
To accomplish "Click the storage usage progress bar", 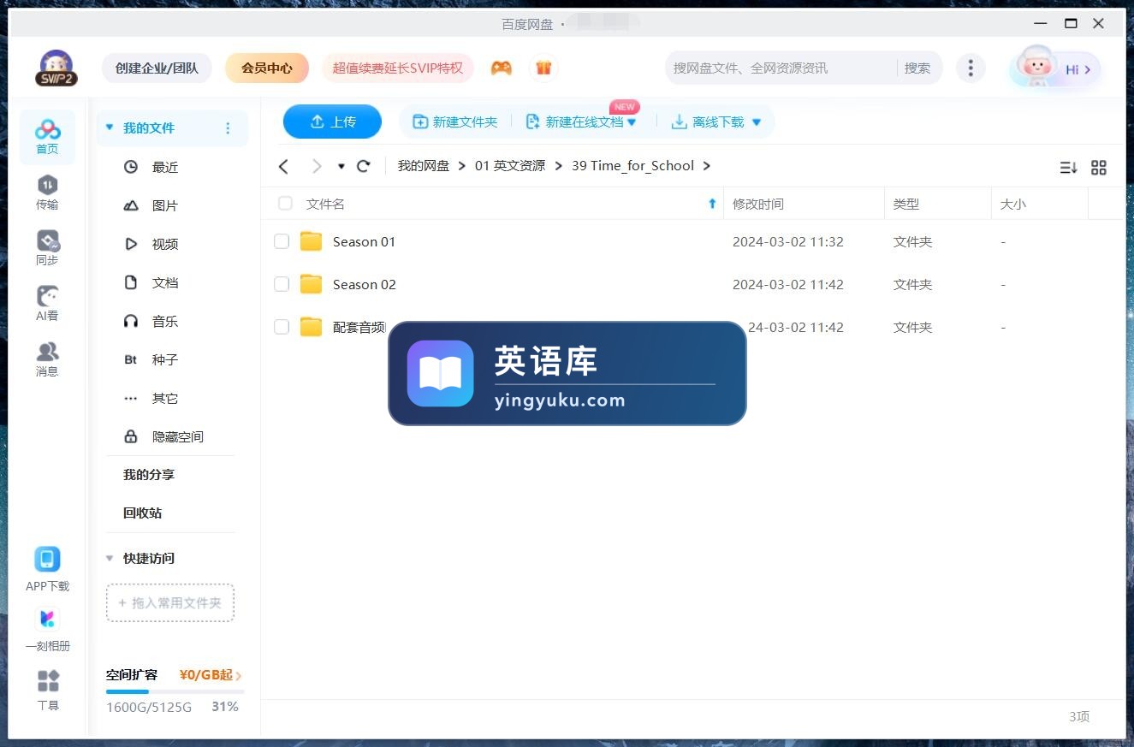I will [x=175, y=691].
